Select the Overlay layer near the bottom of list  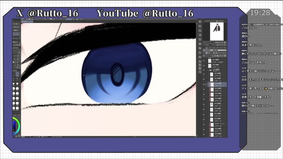click(x=218, y=125)
